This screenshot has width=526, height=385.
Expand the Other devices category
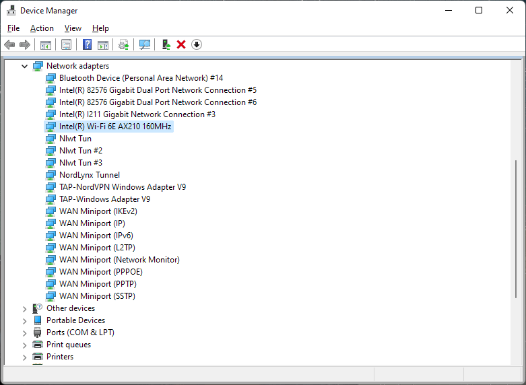click(x=25, y=309)
